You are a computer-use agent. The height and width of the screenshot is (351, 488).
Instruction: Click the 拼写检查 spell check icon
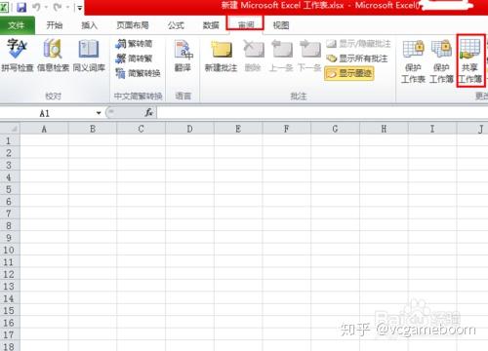pyautogui.click(x=17, y=55)
